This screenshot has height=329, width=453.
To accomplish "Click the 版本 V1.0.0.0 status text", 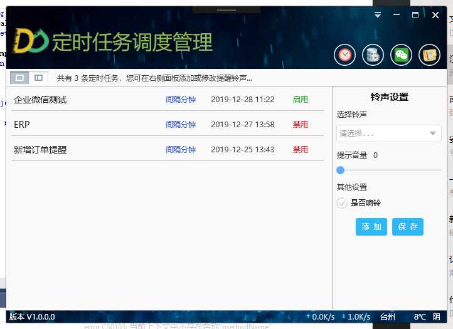I will [32, 317].
